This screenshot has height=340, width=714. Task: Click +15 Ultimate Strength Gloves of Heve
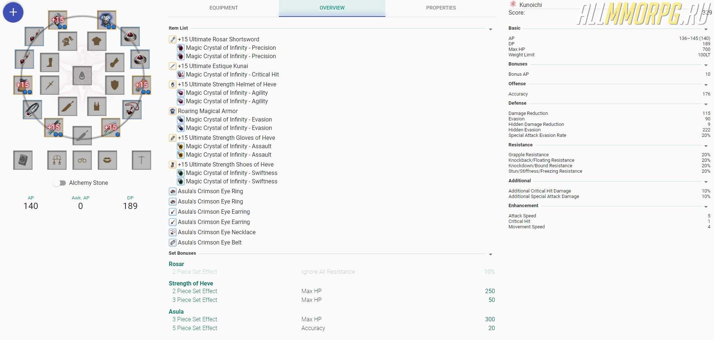point(227,138)
